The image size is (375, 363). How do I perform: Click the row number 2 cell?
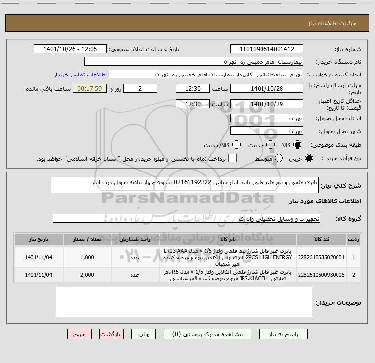[x=354, y=275]
